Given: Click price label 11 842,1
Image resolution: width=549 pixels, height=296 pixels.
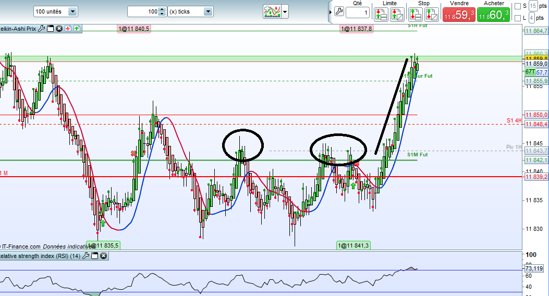Looking at the screenshot, I should [x=536, y=160].
